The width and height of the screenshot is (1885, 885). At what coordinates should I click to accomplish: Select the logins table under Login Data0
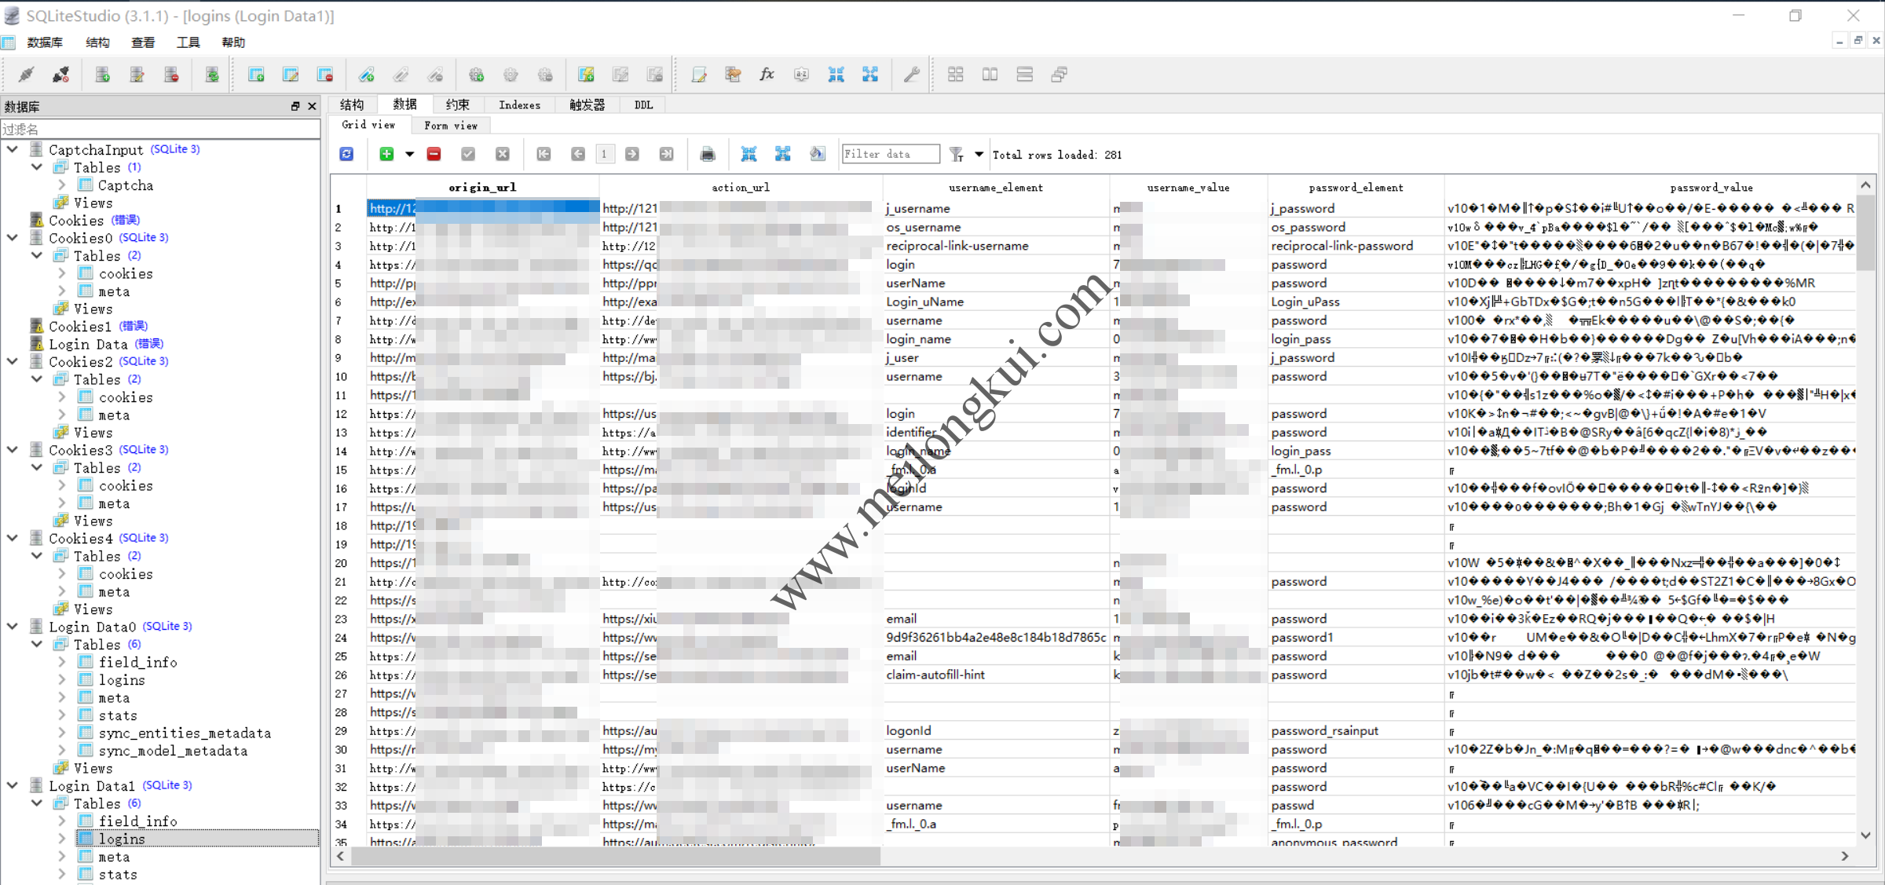coord(122,680)
